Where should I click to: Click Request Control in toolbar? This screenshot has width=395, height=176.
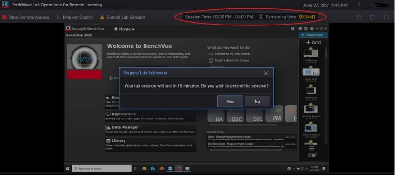75,17
